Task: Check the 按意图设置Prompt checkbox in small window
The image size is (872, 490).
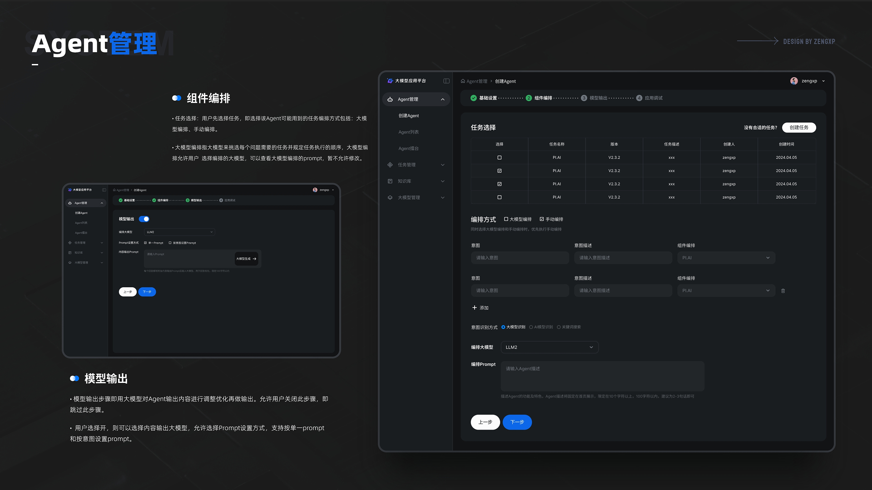Action: pos(170,243)
